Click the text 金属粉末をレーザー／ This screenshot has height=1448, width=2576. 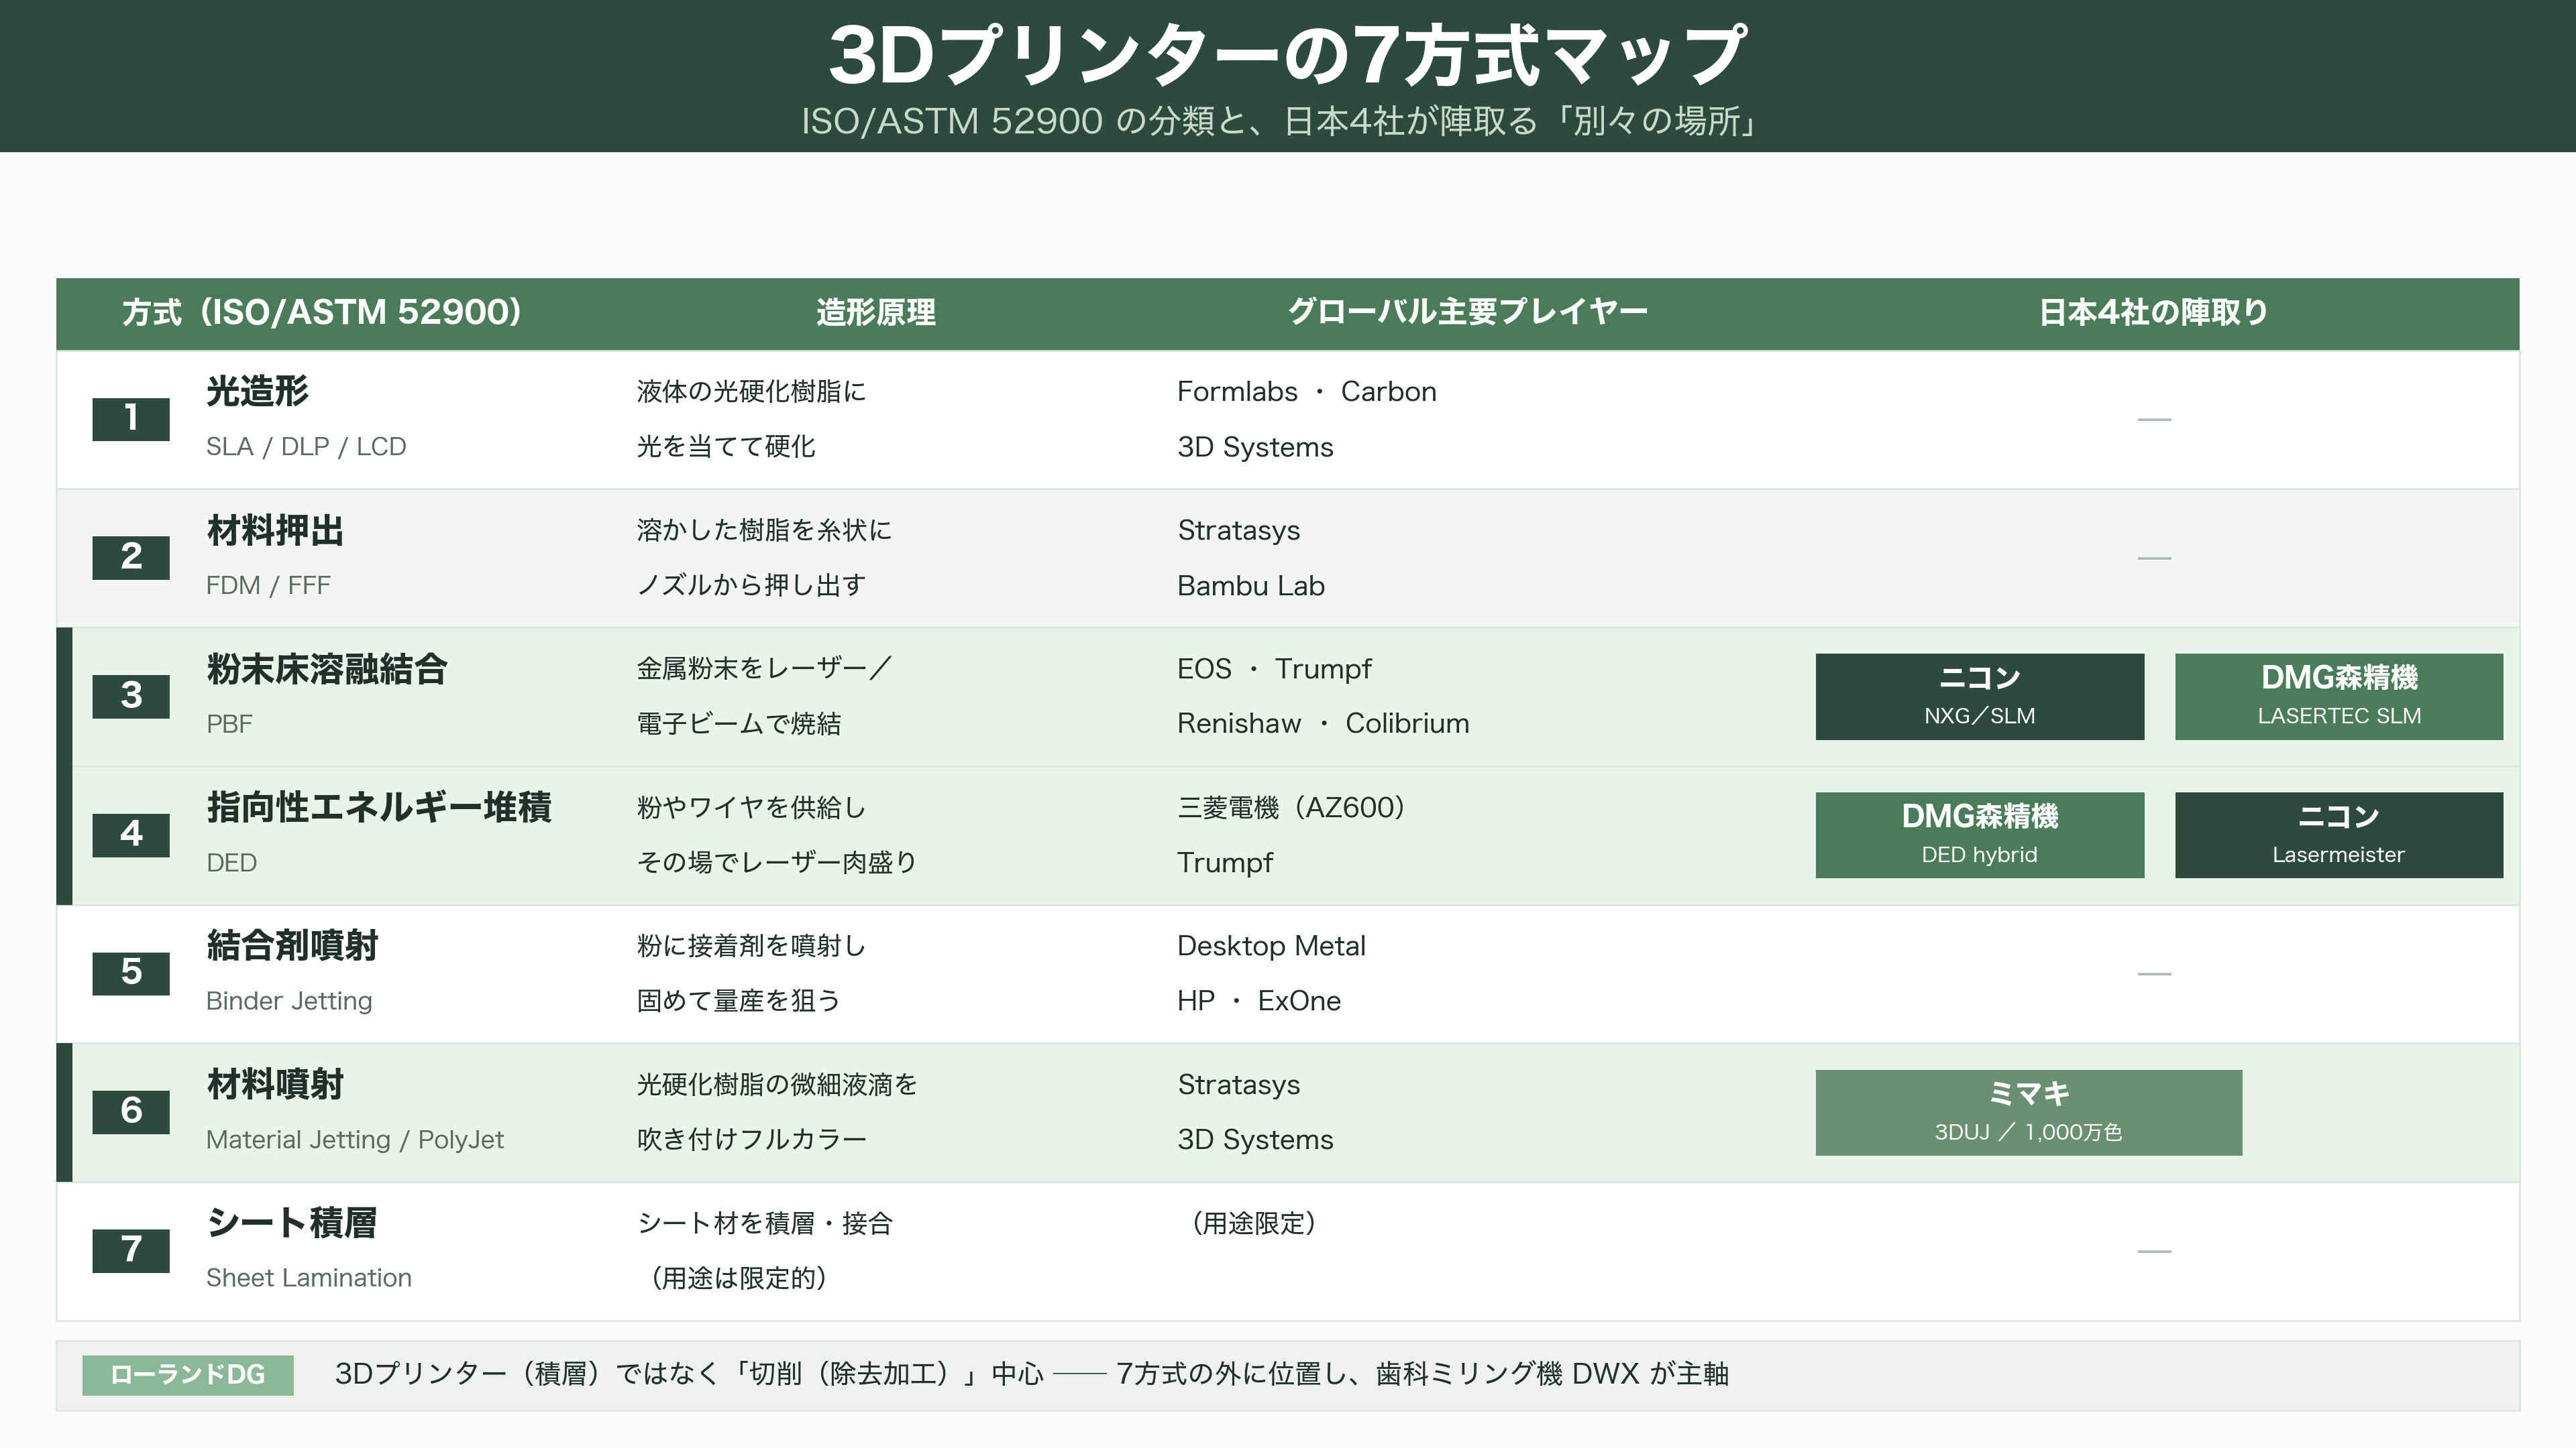click(x=764, y=668)
